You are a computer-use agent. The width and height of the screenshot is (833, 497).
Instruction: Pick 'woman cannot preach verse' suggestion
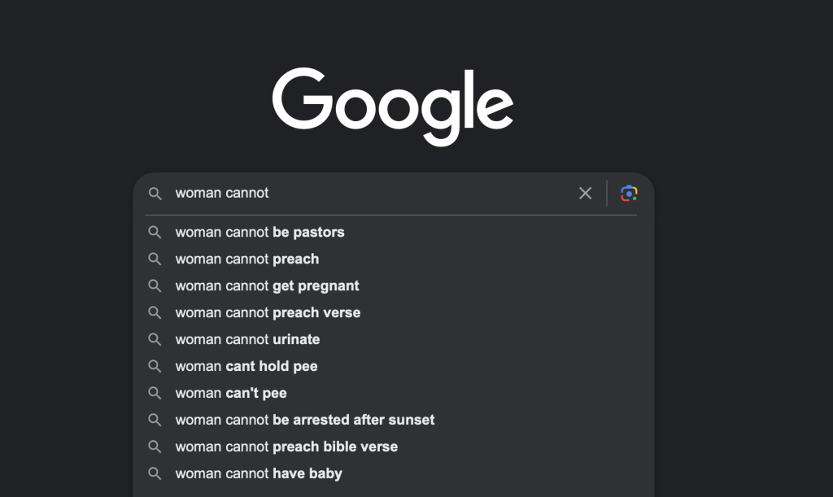(x=393, y=312)
